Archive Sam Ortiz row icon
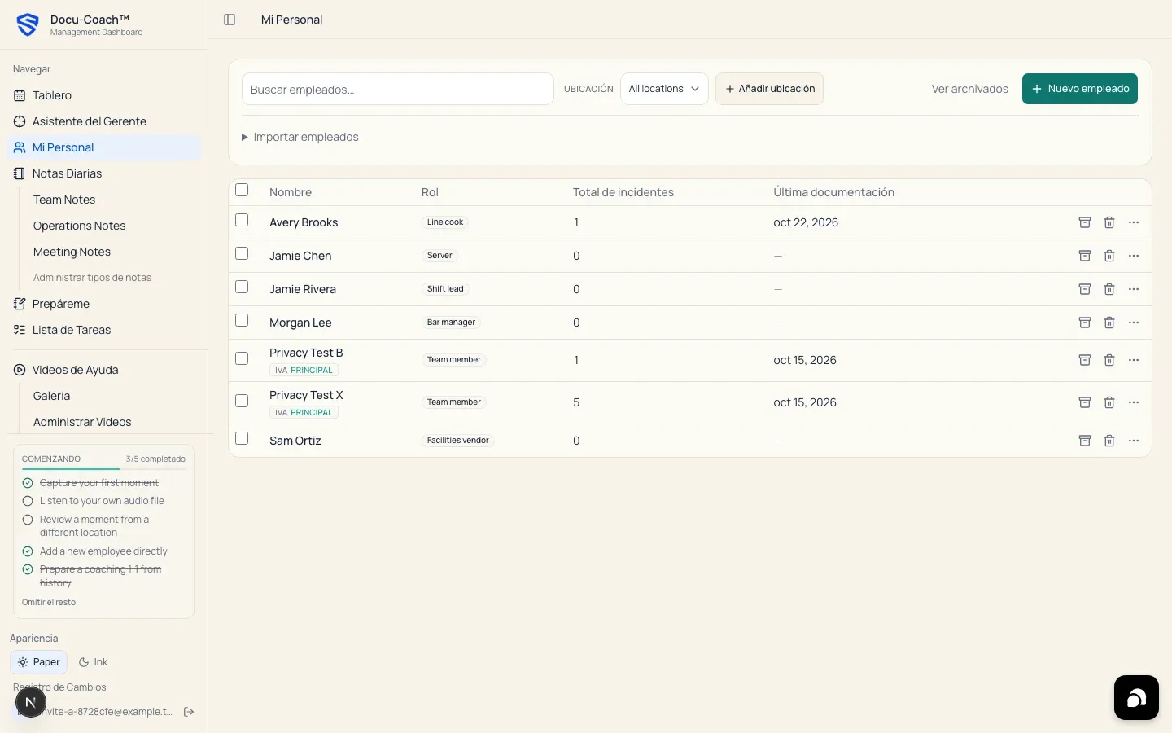The height and width of the screenshot is (733, 1172). coord(1085,441)
